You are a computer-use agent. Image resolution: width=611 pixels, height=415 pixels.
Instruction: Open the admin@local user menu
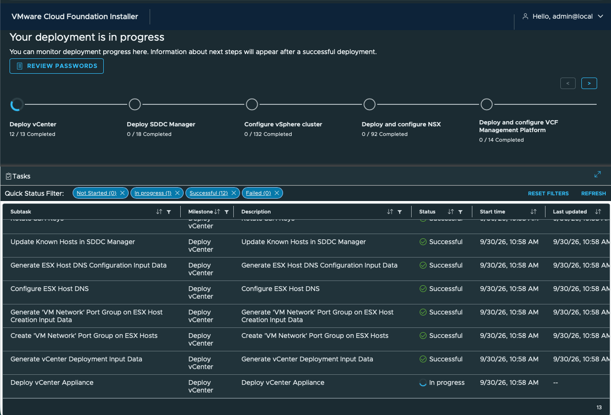[x=563, y=16]
